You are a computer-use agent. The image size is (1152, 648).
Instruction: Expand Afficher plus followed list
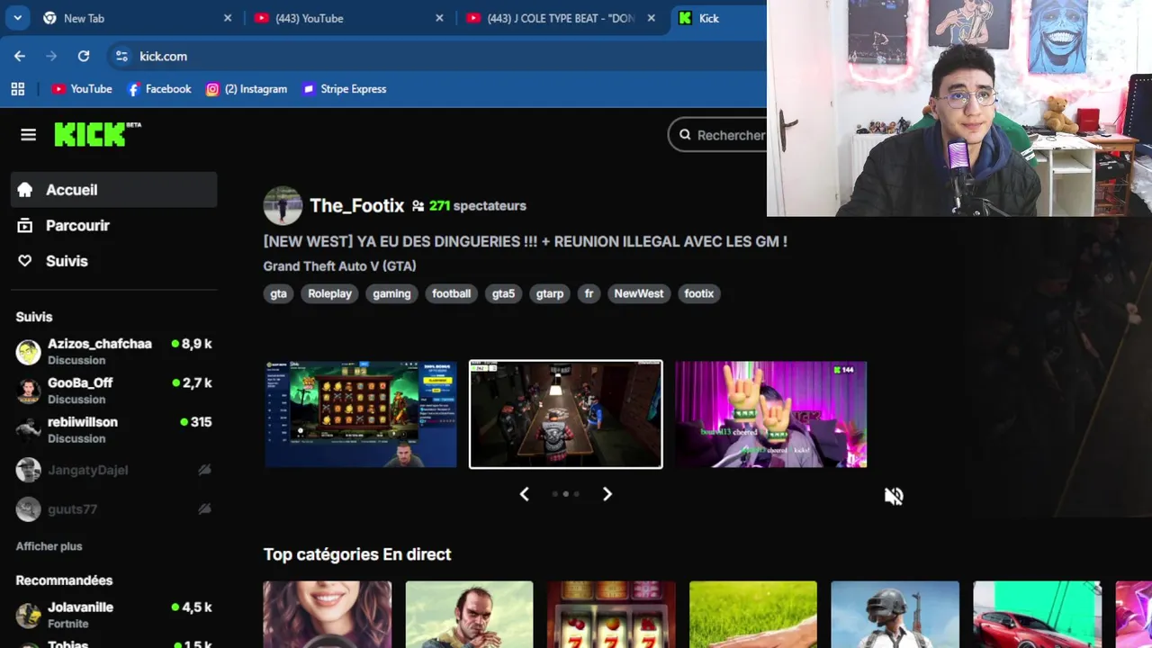coord(49,546)
